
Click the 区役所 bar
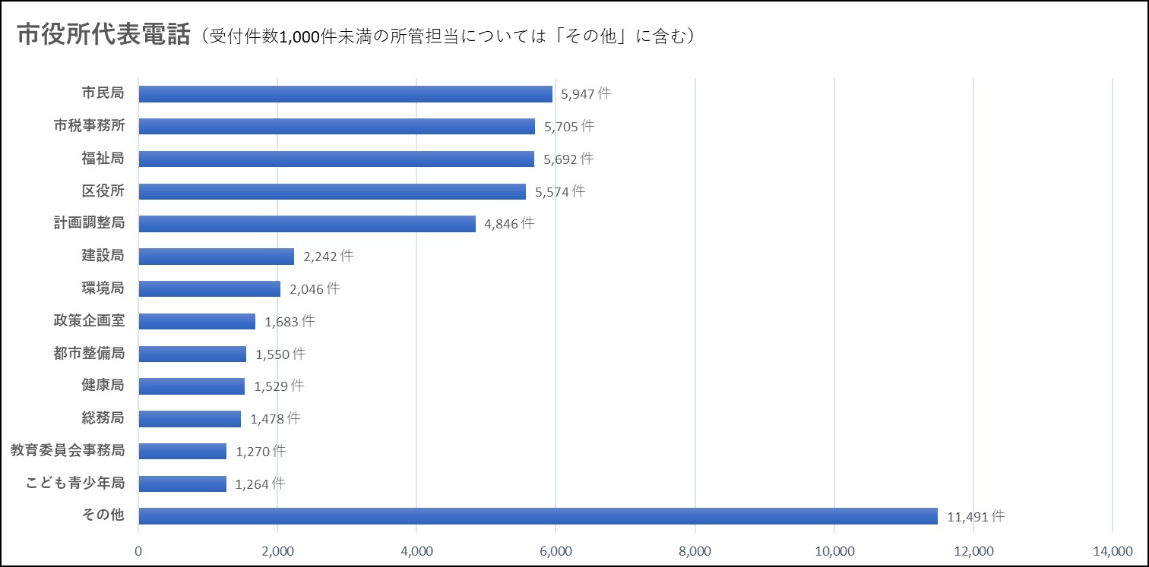pos(332,191)
